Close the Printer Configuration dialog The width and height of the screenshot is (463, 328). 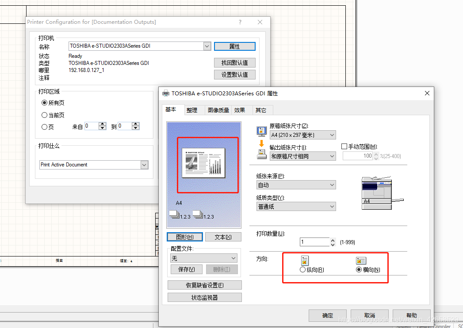coord(260,22)
